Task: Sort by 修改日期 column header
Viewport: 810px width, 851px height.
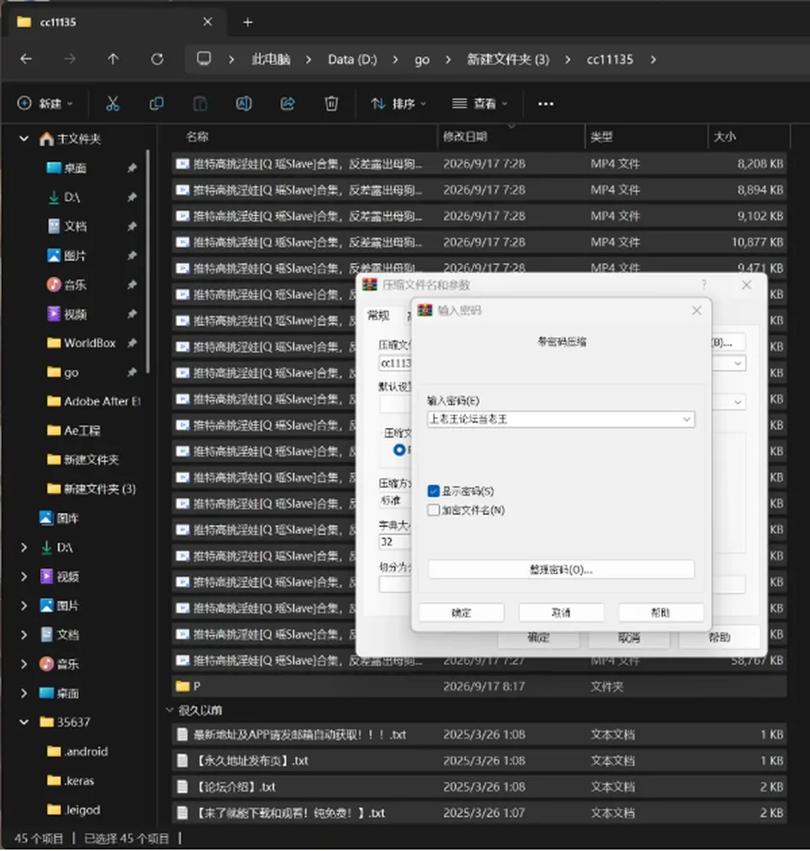Action: tap(465, 137)
